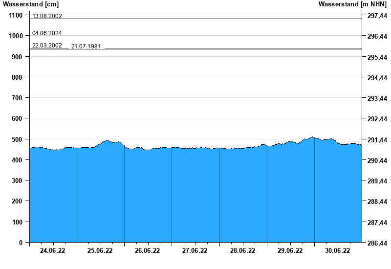The image size is (391, 269).
Task: Click the 1100 tick on left axis
Action: pos(16,16)
